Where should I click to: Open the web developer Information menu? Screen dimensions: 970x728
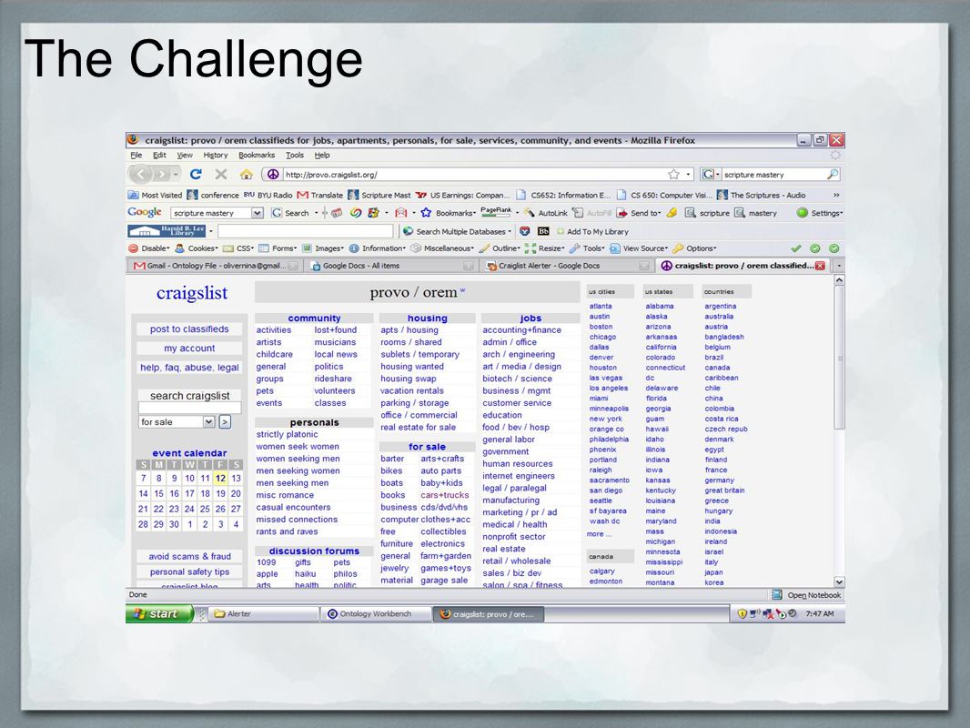[x=378, y=248]
